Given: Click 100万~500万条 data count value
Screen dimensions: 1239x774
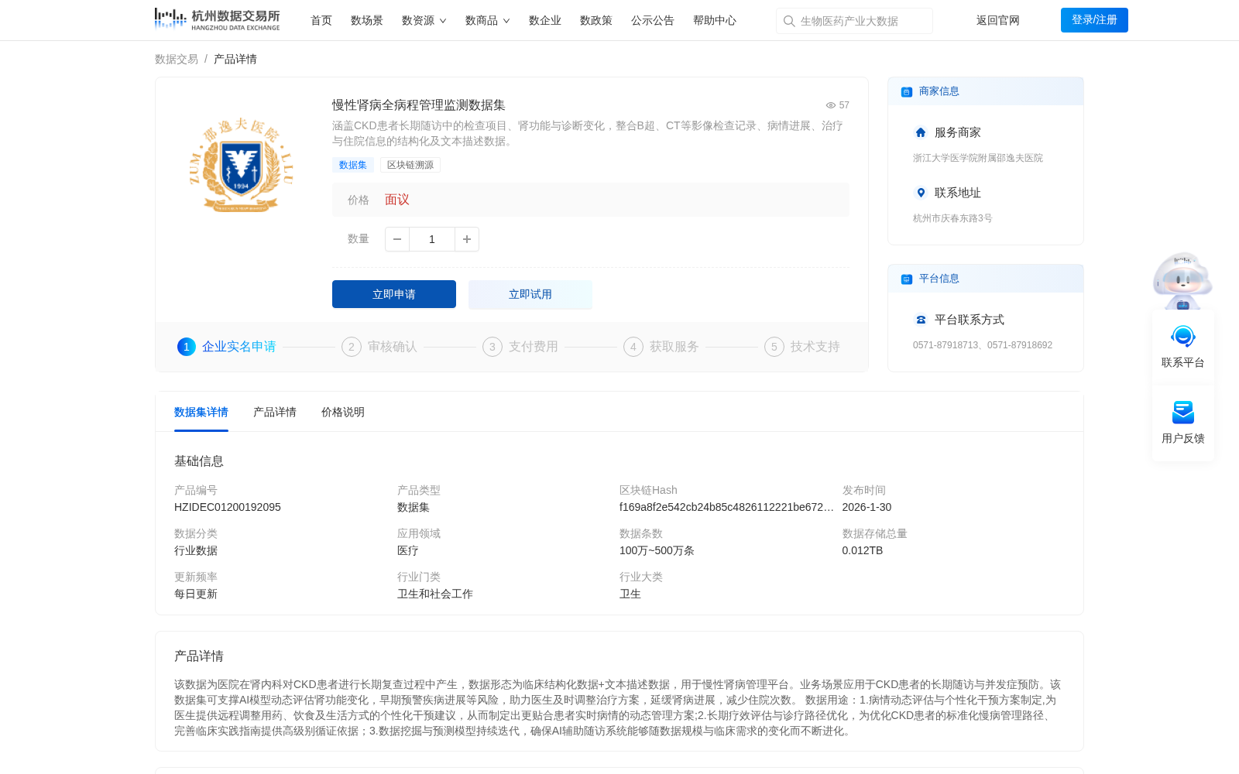Looking at the screenshot, I should [657, 550].
